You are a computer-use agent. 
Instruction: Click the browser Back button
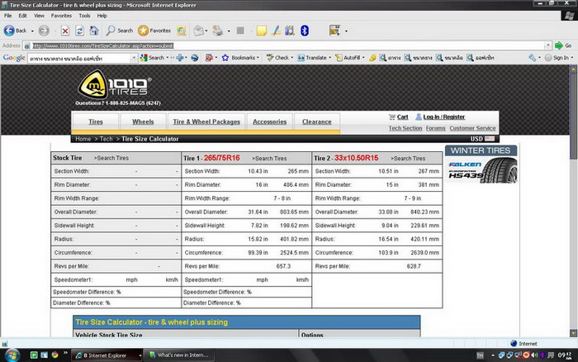click(x=15, y=31)
